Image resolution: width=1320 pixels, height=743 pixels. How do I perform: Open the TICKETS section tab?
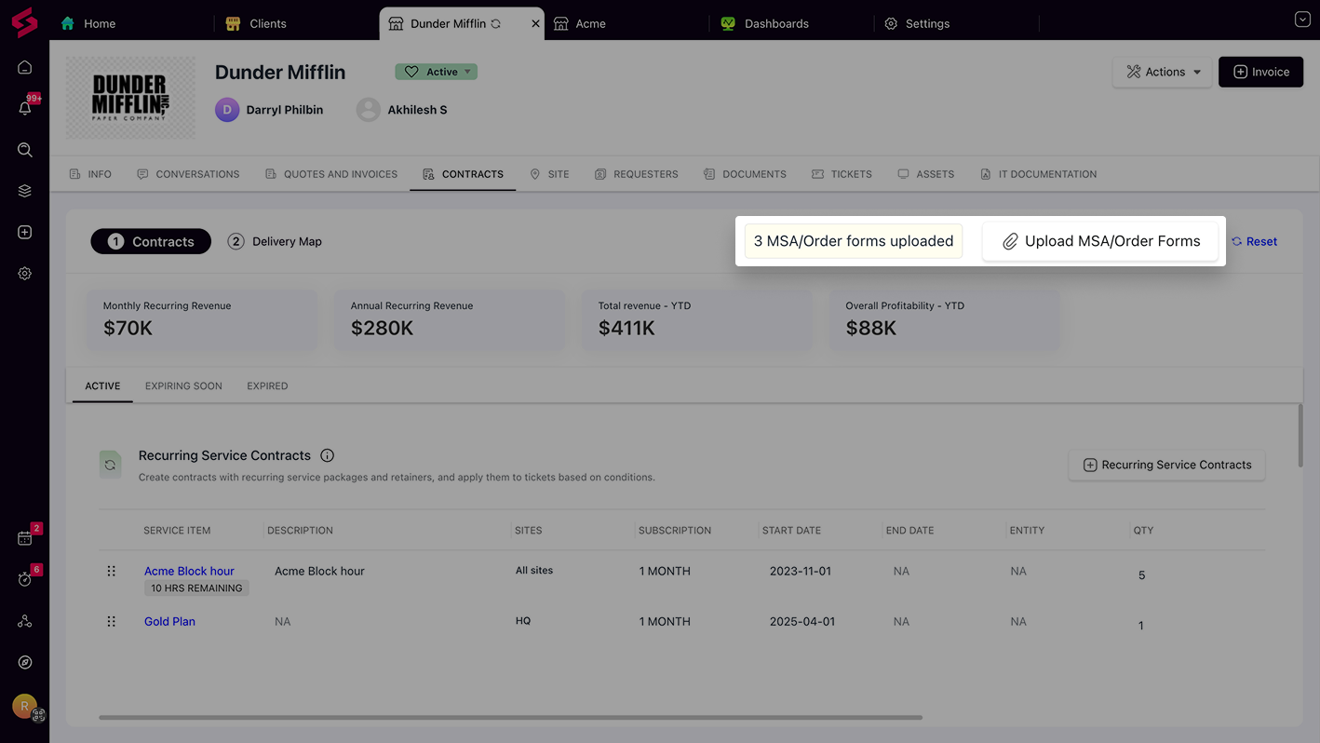click(x=842, y=174)
